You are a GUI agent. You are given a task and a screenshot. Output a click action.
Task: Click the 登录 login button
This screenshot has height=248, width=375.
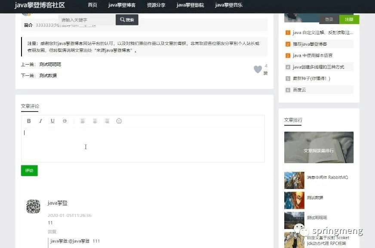(329, 19)
